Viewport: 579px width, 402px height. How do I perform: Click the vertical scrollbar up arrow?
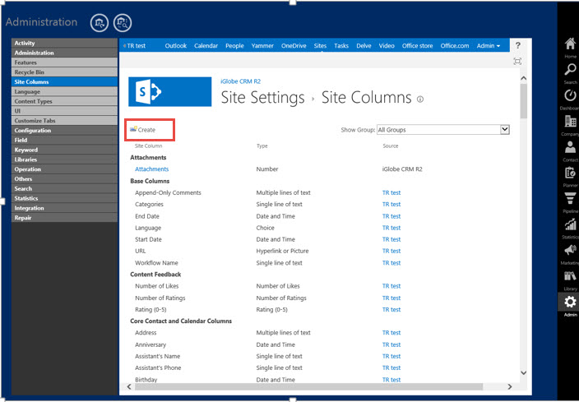click(524, 78)
